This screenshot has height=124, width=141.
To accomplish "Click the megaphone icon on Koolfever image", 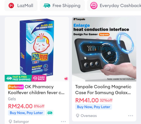I will tap(66, 78).
